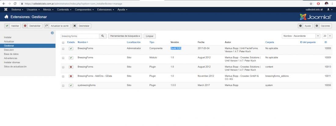Sort by the Estado column header
The image size is (336, 126).
71,43
